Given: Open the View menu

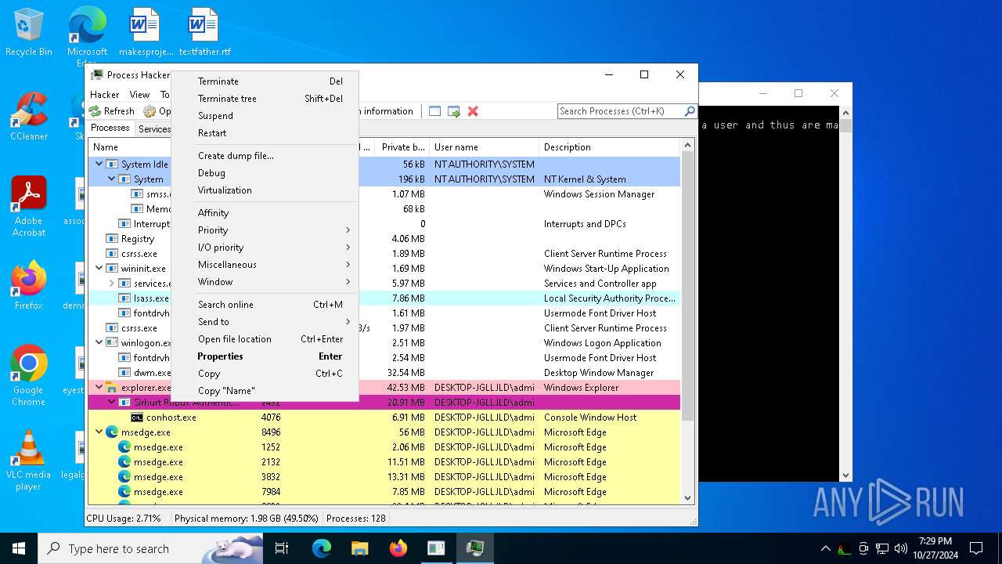Looking at the screenshot, I should coord(139,94).
